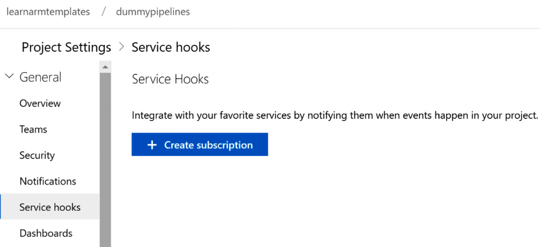Go to Project Settings breadcrumb
The image size is (540, 247).
click(66, 47)
